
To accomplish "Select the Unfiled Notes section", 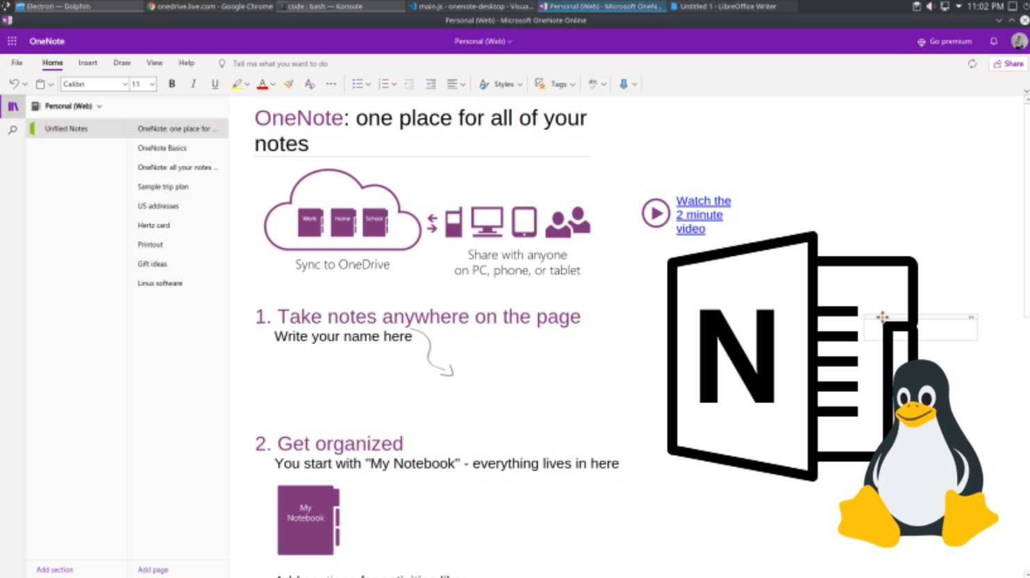I will tap(76, 128).
